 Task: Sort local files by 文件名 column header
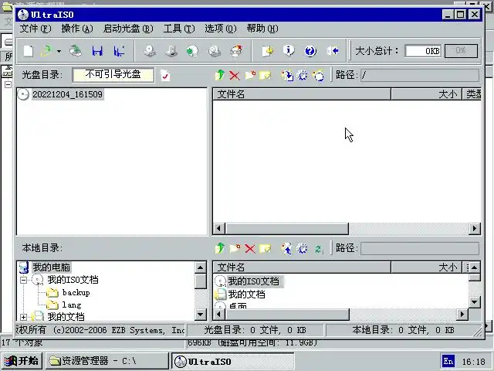pos(302,267)
